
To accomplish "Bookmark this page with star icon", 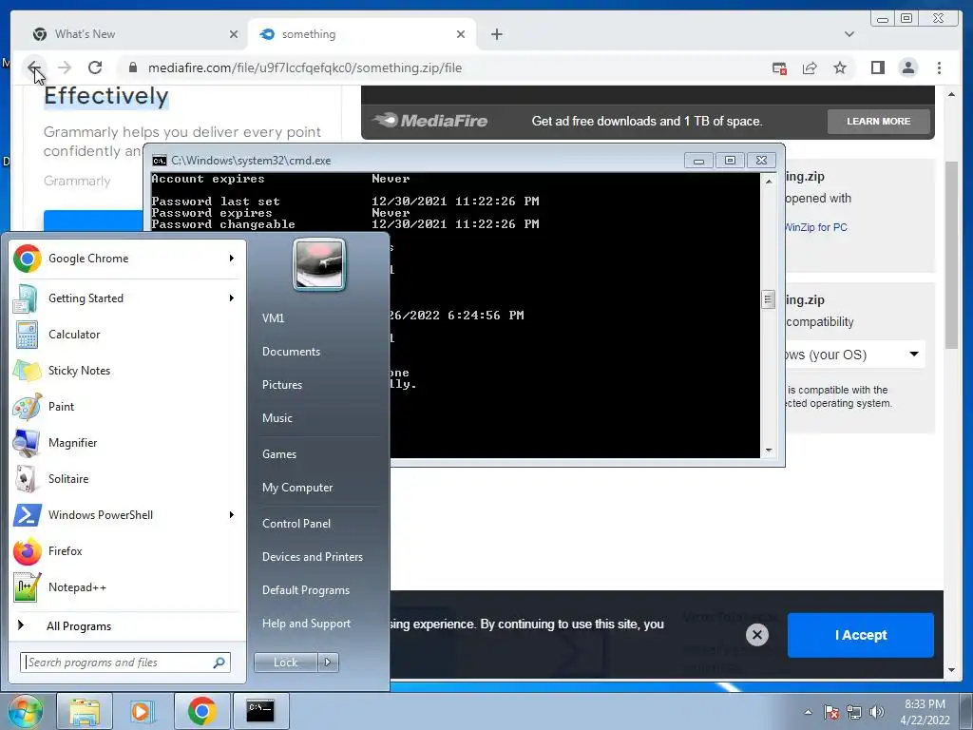I will click(840, 67).
